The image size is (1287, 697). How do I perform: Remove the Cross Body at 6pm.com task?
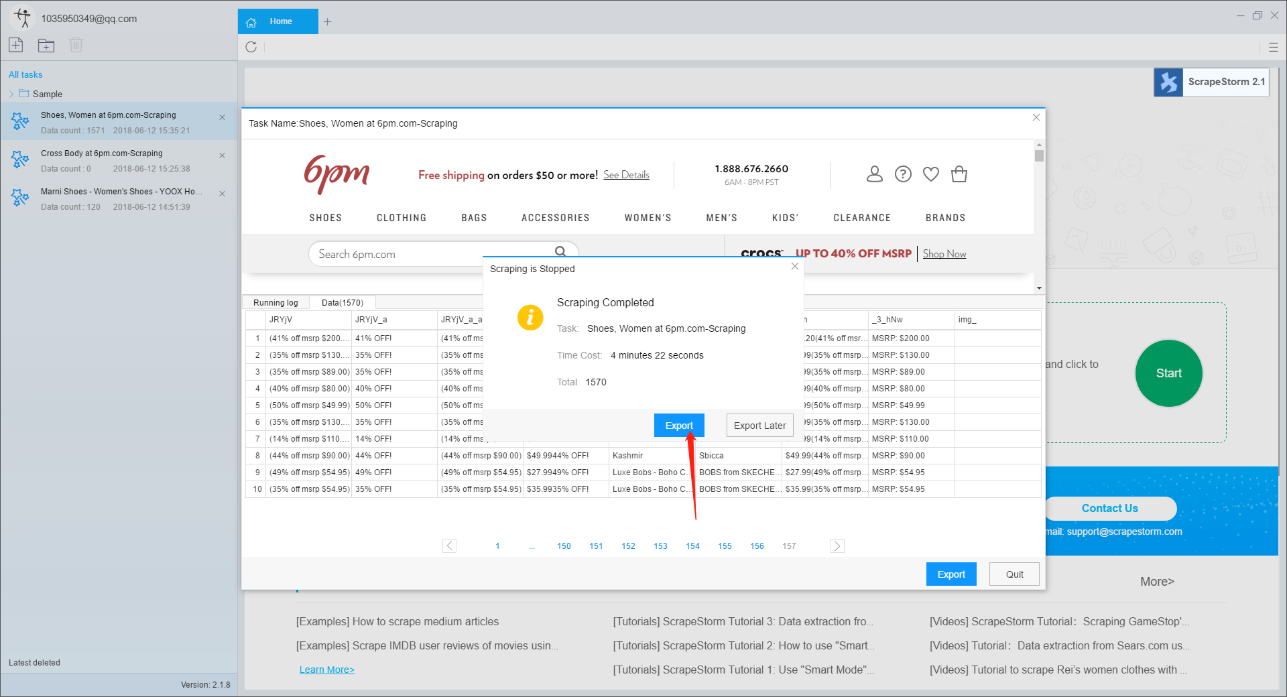pos(222,155)
